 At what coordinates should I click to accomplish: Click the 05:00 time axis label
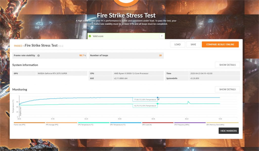click(120, 119)
